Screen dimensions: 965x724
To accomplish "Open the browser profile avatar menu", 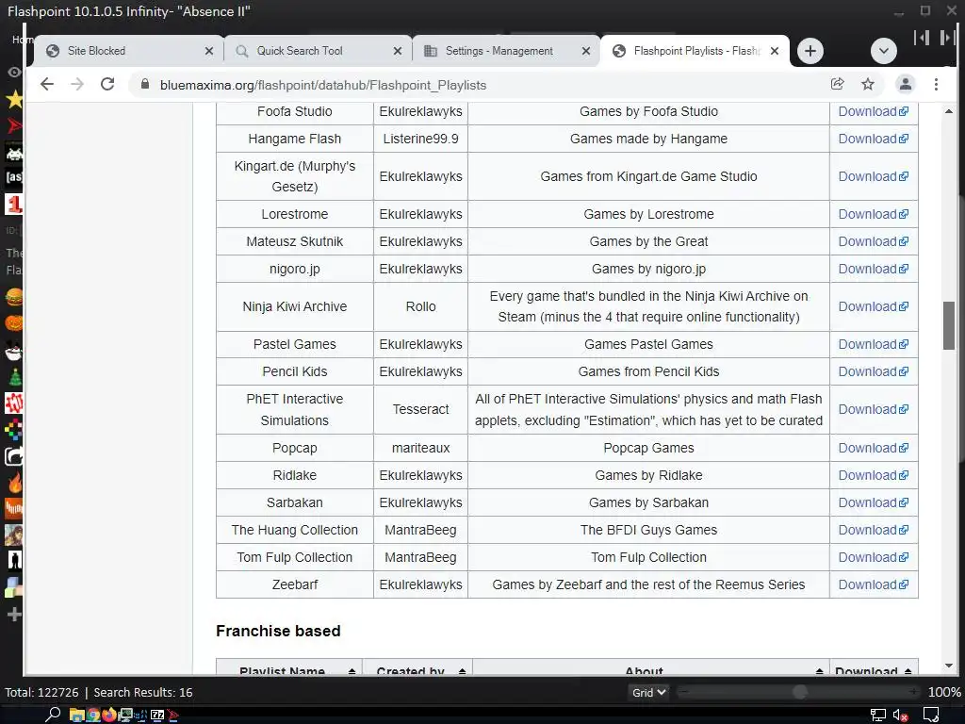I will pyautogui.click(x=906, y=84).
